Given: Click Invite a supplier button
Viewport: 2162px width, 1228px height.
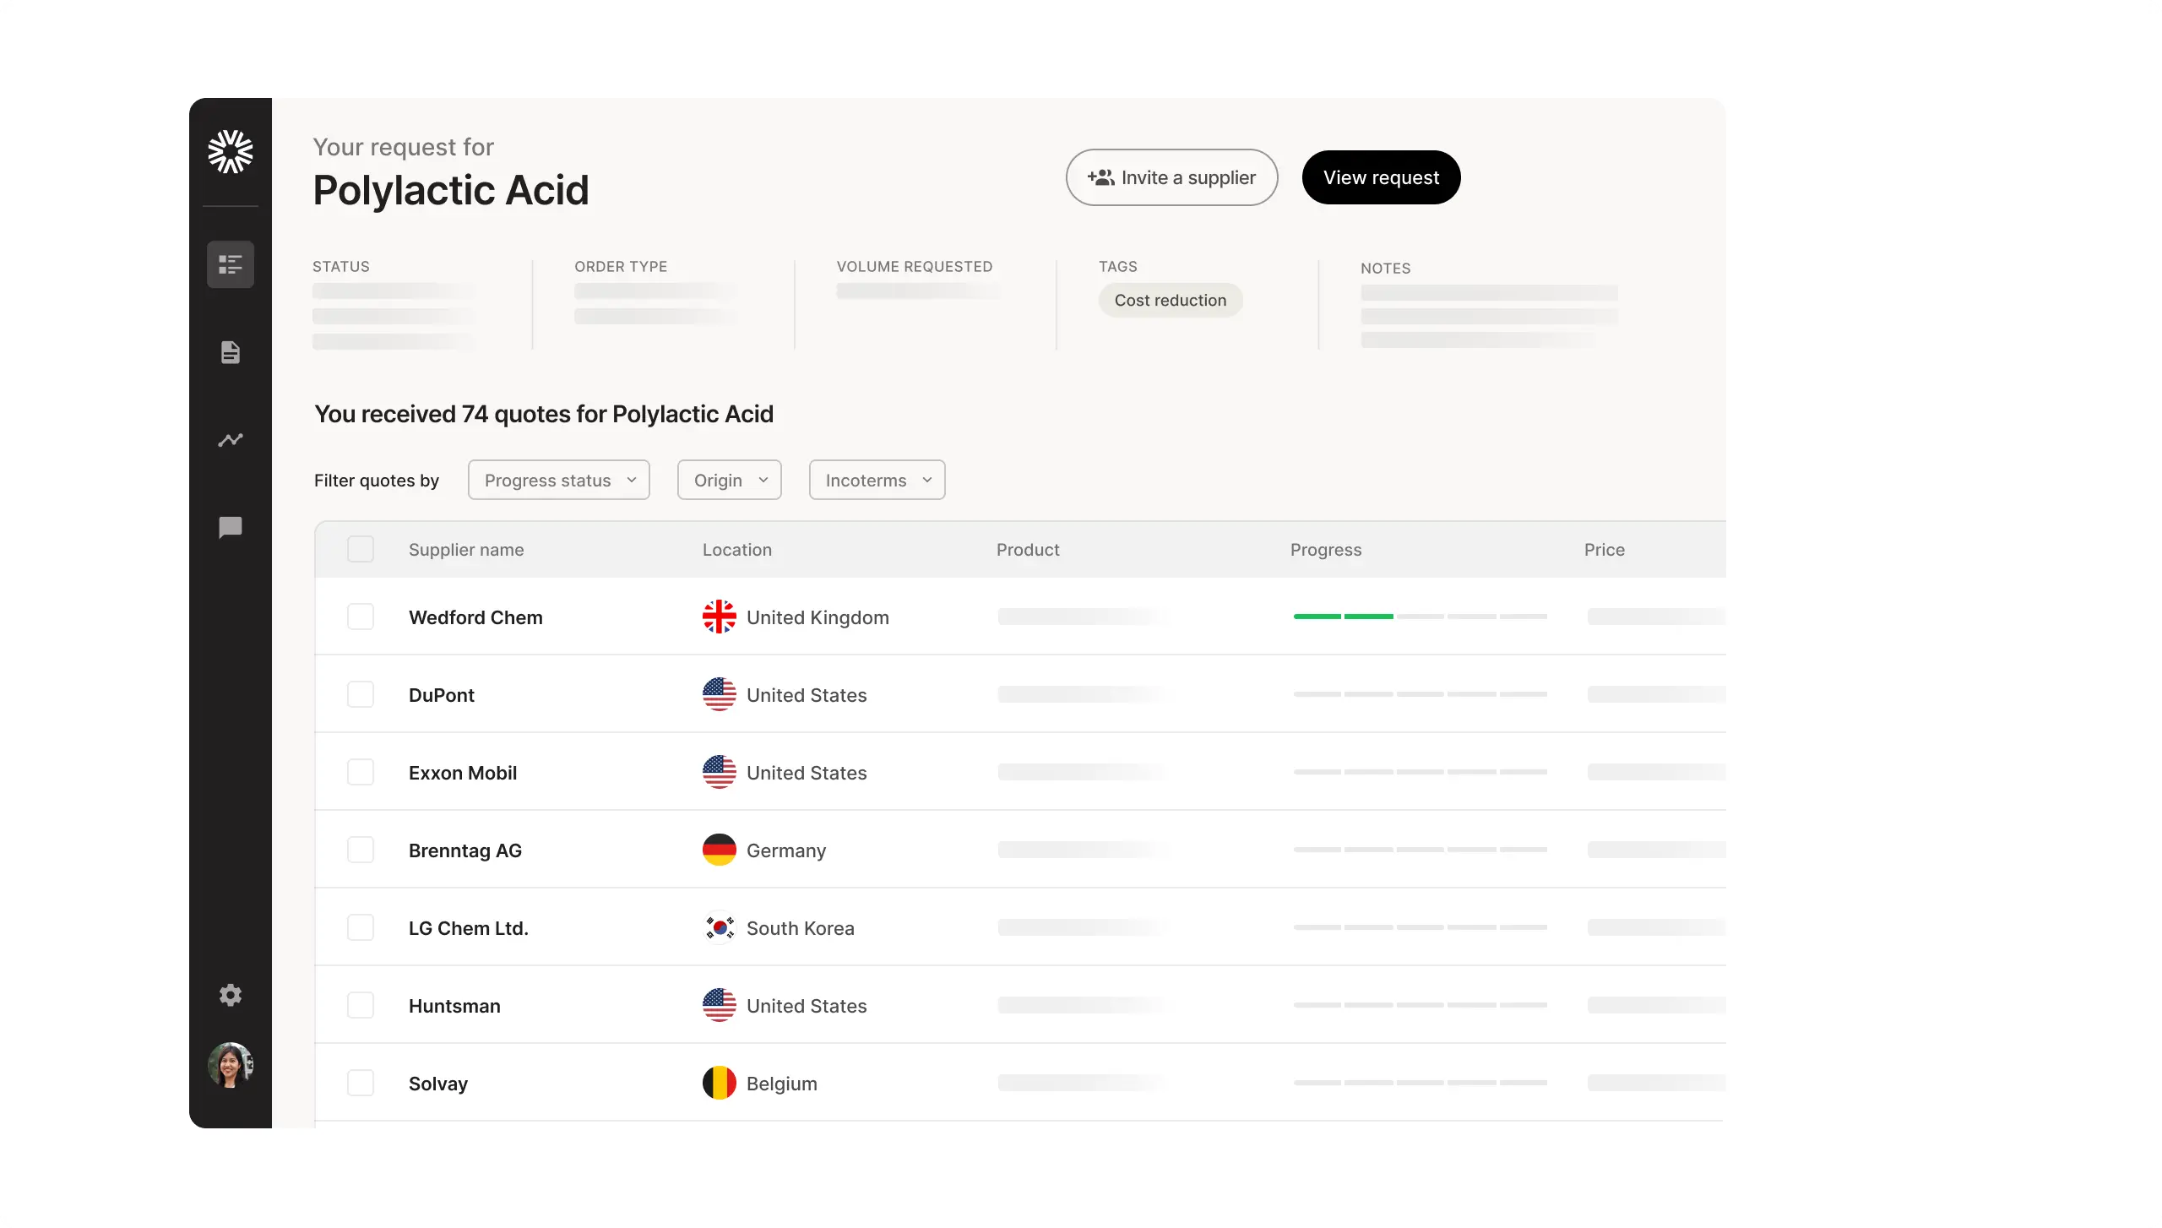Looking at the screenshot, I should (1171, 177).
